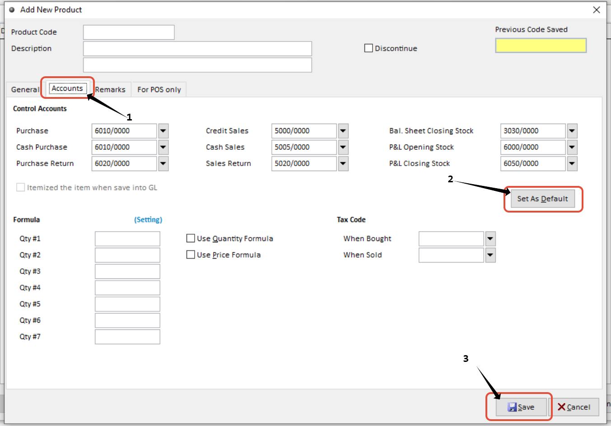Open Bal. Sheet Closing Stock dropdown
This screenshot has width=611, height=426.
(572, 131)
